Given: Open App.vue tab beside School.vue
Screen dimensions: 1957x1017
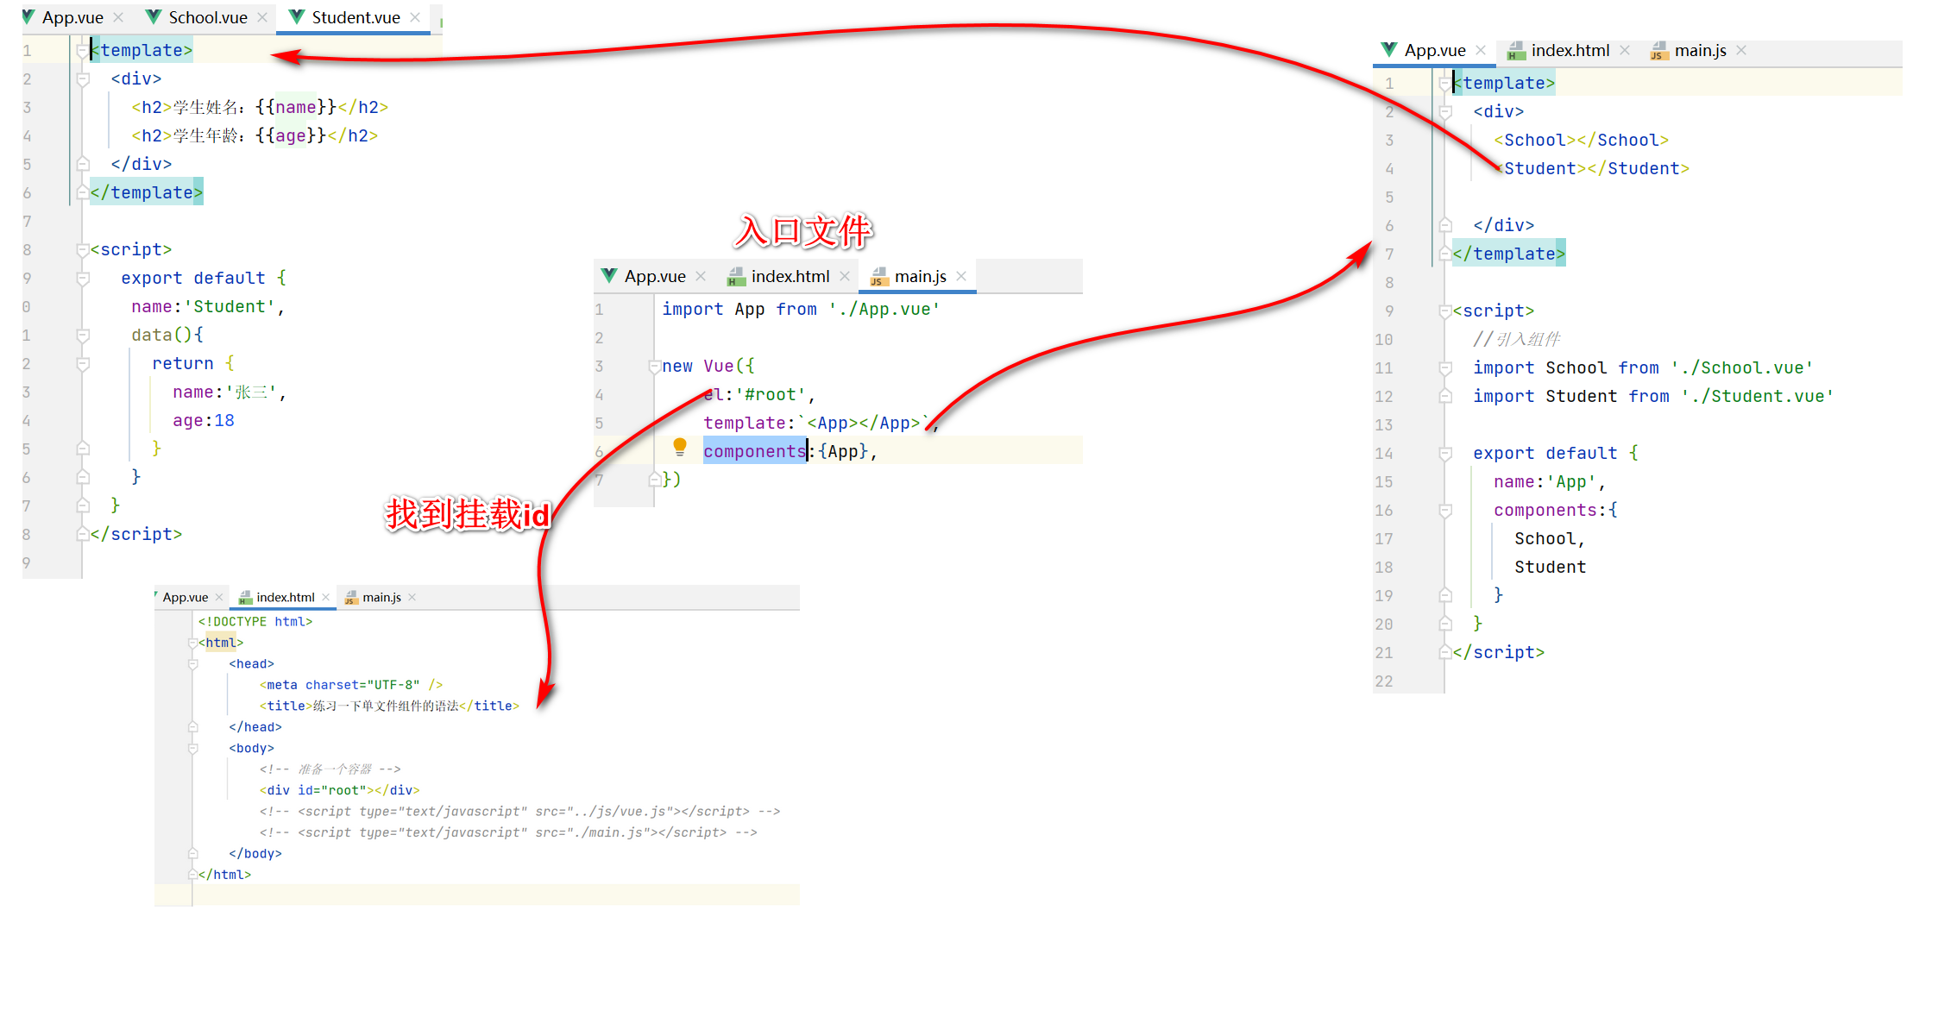Looking at the screenshot, I should click(72, 17).
